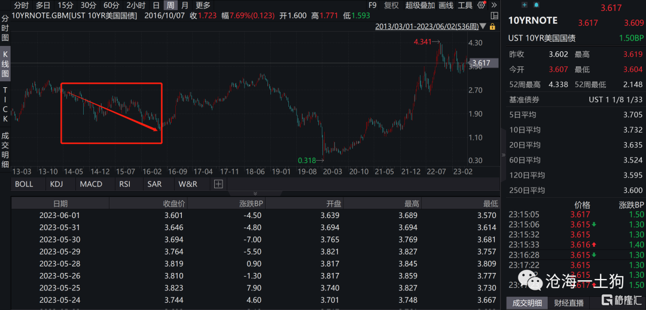Click closing price 3.810 on 2023-05-26
Image resolution: width=646 pixels, height=310 pixels.
[173, 276]
